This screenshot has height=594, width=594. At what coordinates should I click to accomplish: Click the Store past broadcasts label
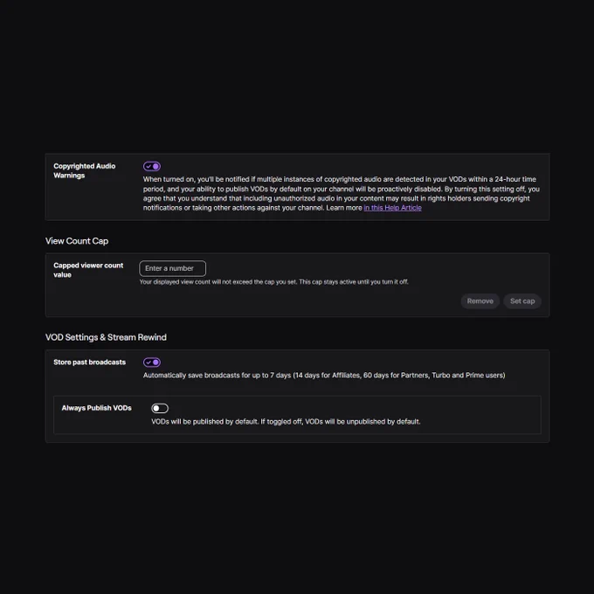pyautogui.click(x=89, y=363)
